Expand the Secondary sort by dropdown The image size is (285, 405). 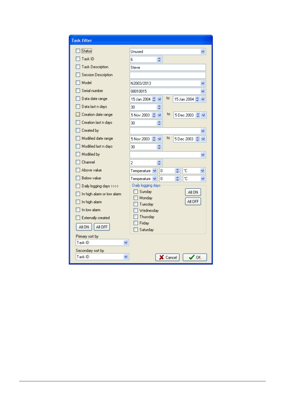(126, 257)
